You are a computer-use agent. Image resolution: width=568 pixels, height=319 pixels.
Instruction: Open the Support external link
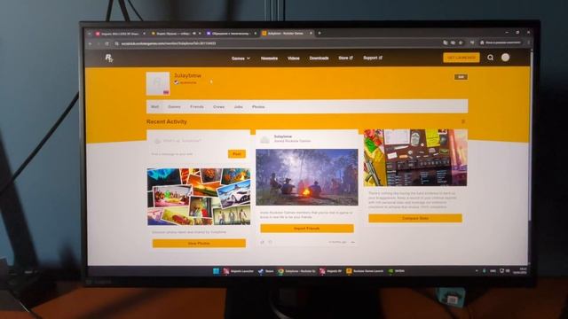point(373,58)
